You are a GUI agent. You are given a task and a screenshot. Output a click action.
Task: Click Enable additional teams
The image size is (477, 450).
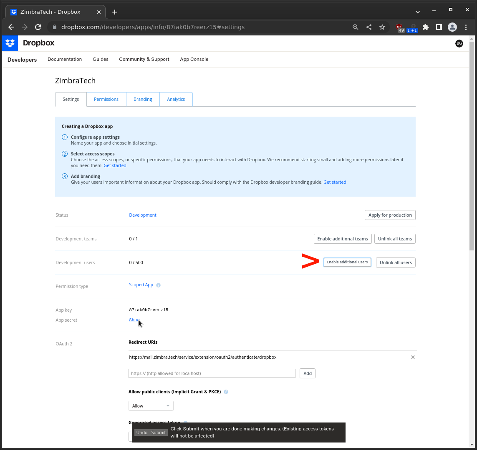click(343, 239)
